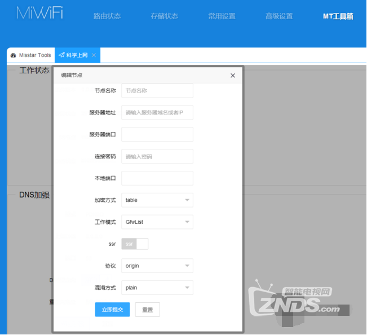Focus the 节点名称 input field
This screenshot has width=367, height=335.
[x=157, y=91]
